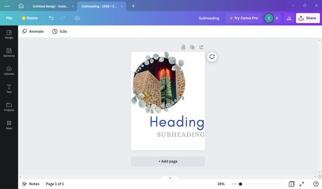
Task: Click + Add page
Action: click(168, 161)
